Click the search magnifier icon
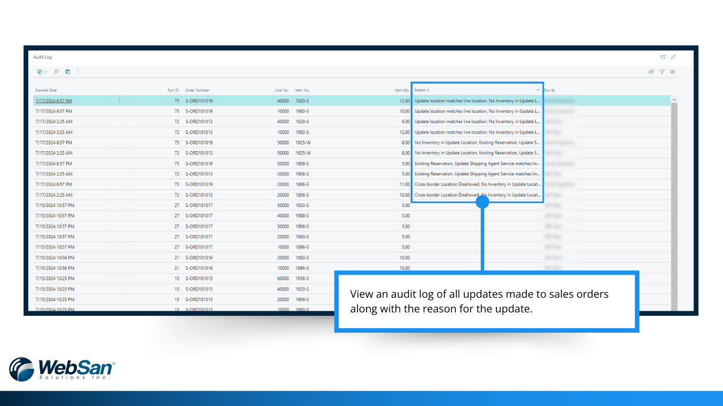723x406 pixels. (56, 72)
